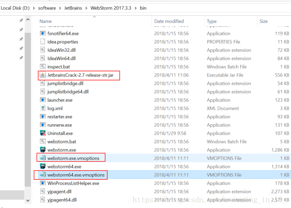Click the '1,286 KB' size cell
291x208 pixels.
(x=280, y=150)
